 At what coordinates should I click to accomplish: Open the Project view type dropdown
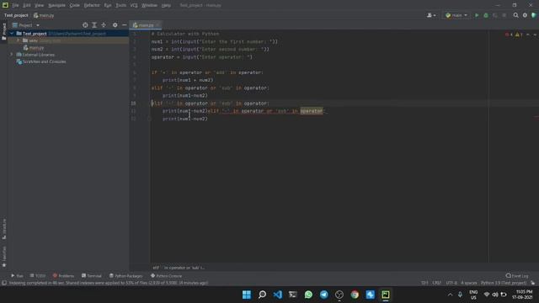(x=26, y=25)
